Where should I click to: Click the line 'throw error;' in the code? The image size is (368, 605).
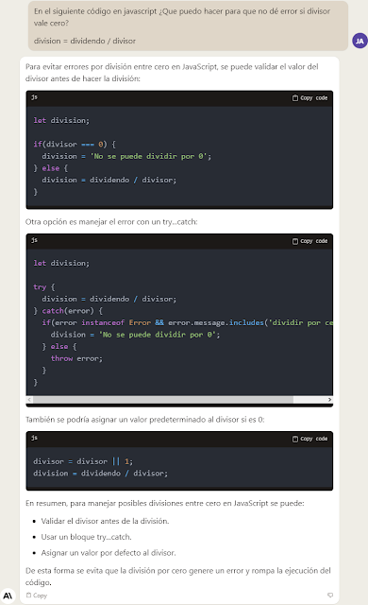click(76, 358)
